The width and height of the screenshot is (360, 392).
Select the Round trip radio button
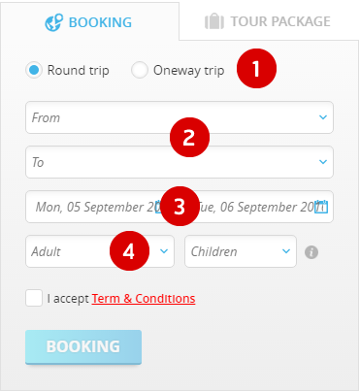[34, 70]
